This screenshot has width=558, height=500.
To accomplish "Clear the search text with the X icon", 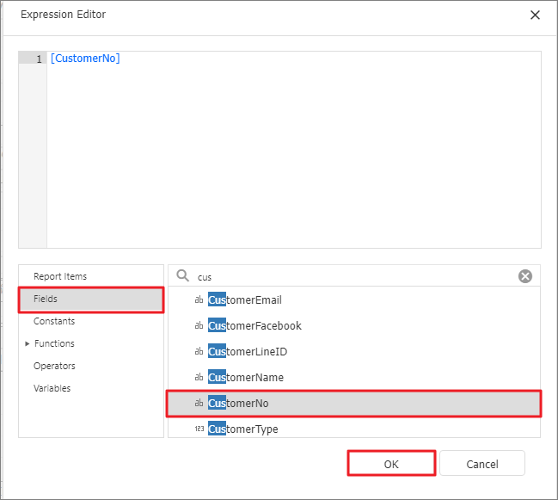I will coord(525,276).
